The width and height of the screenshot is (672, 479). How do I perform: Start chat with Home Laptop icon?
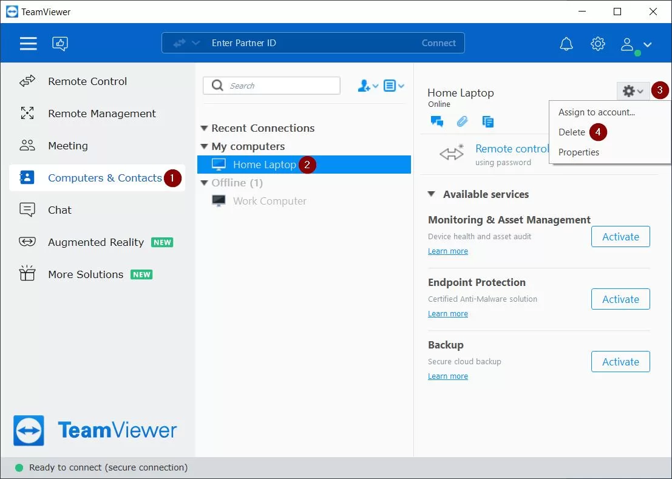point(436,121)
